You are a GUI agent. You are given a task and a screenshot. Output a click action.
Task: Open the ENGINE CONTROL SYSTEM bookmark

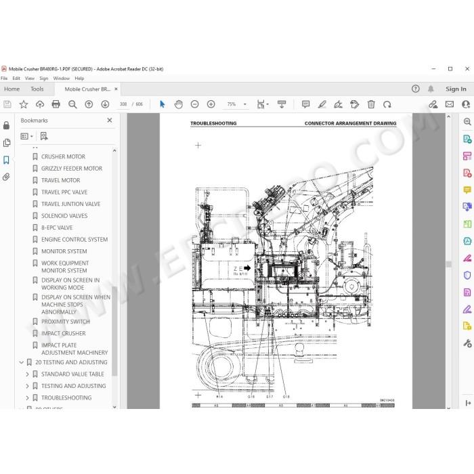tap(74, 240)
